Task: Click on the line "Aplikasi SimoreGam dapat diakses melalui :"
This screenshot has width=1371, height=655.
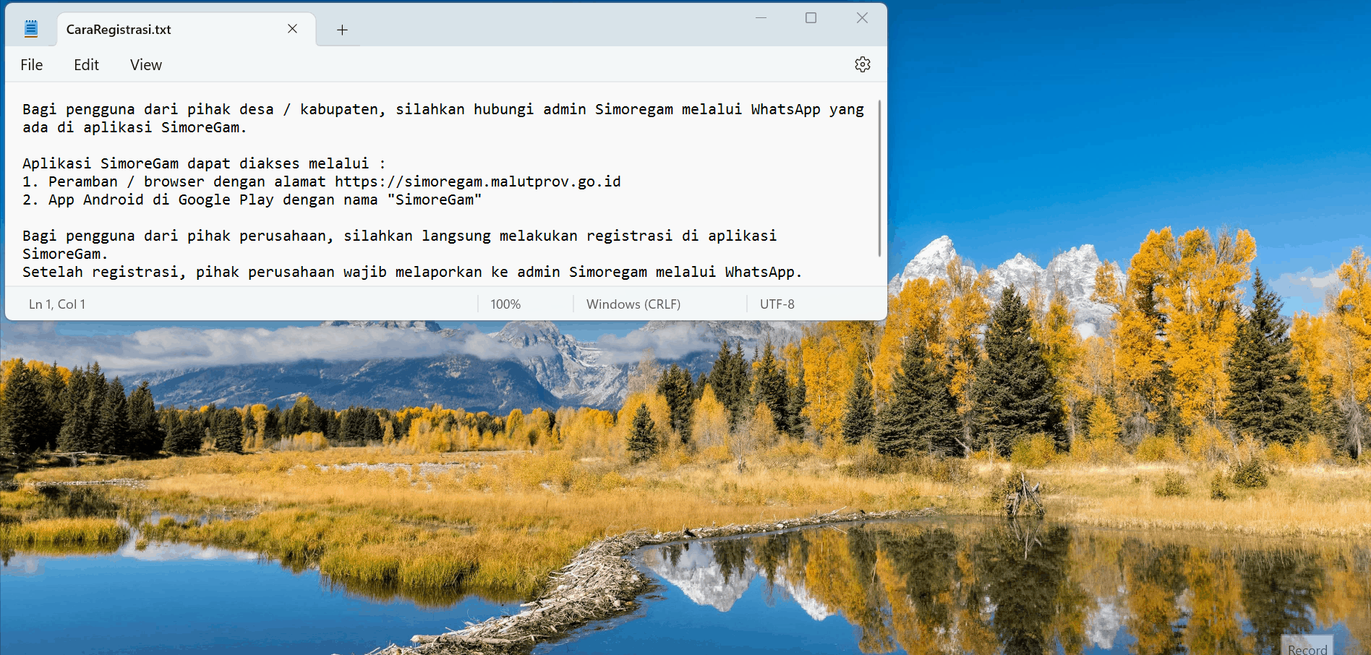Action: click(x=204, y=163)
